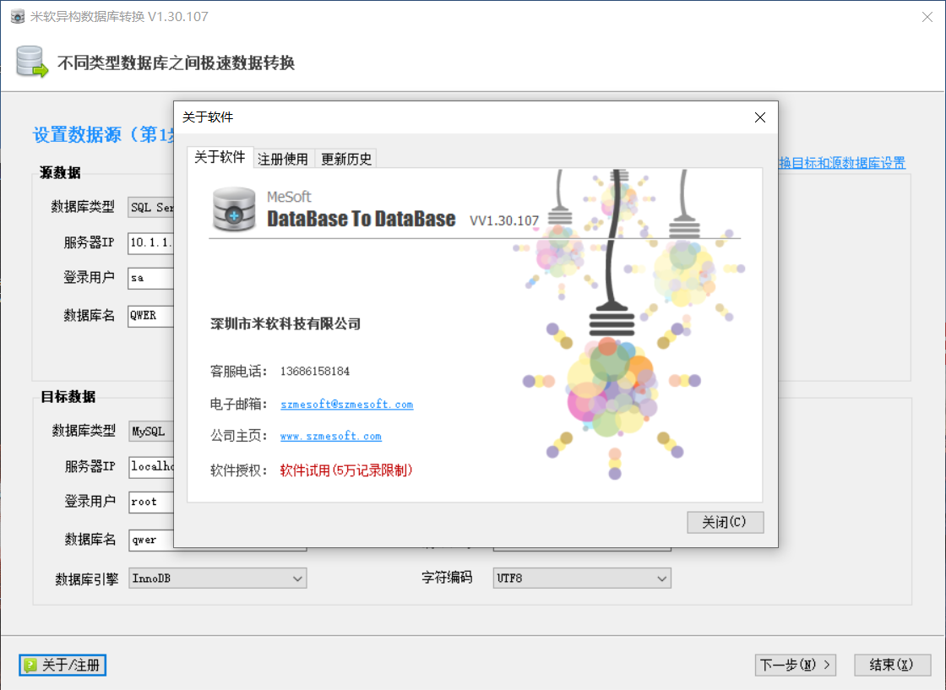Click the database icon in the about dialog
946x690 pixels.
pyautogui.click(x=234, y=209)
